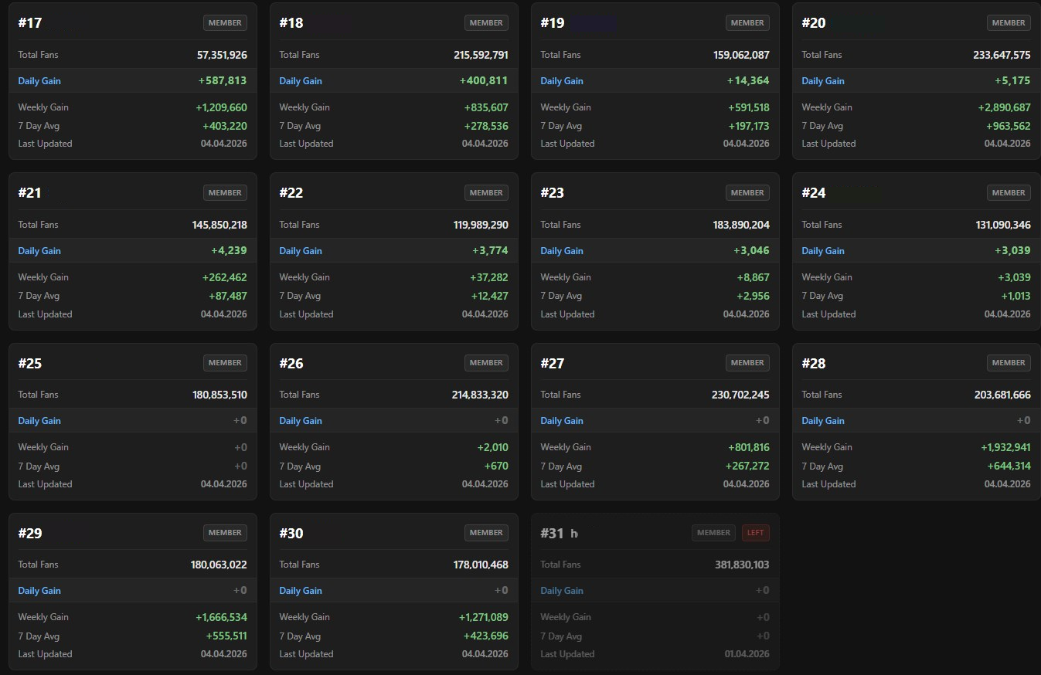Click the #19 rank heading
This screenshot has height=675, width=1041.
coord(553,23)
